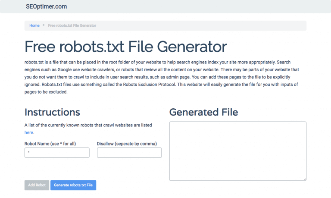
Task: Click Generate robots.txt File button
Action: [73, 185]
